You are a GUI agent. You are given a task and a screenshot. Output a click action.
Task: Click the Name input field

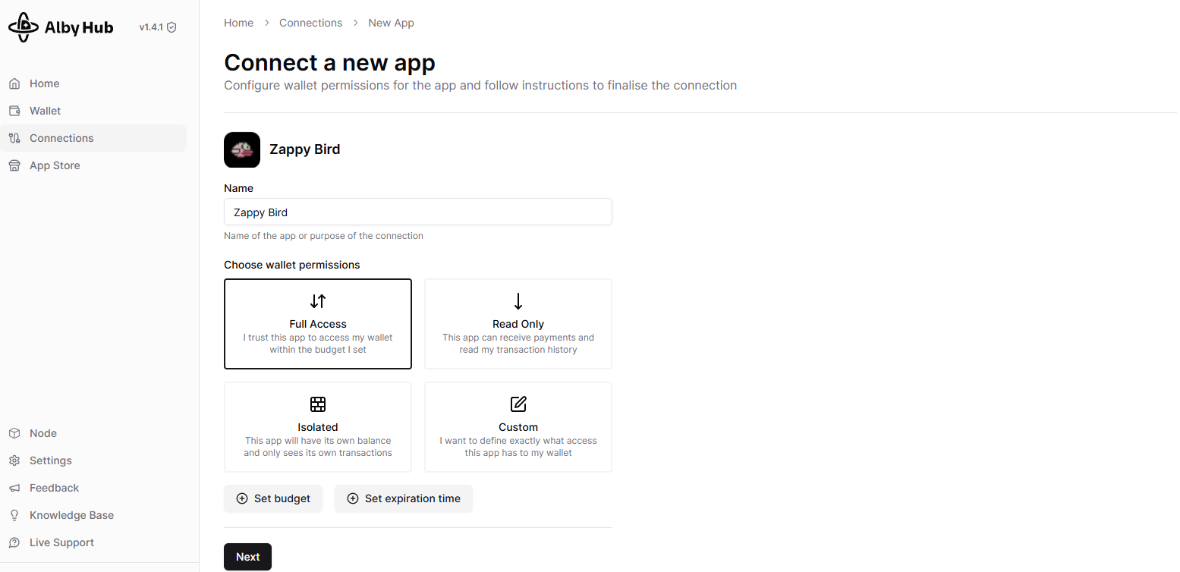[417, 212]
